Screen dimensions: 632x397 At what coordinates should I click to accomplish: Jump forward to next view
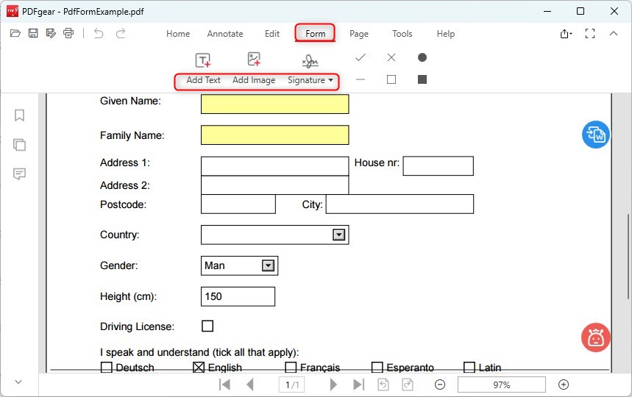point(408,385)
